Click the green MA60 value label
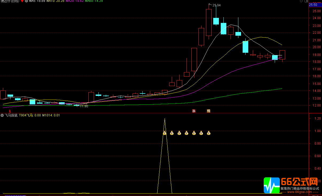This screenshot has height=196, width=322. tap(94, 1)
